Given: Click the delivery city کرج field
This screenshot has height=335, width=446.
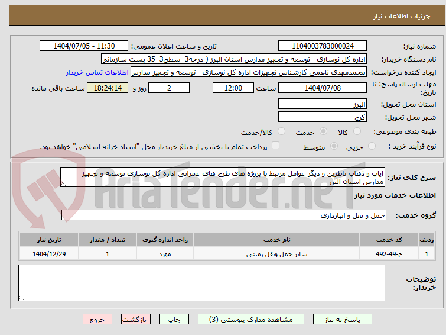Looking at the screenshot, I should [323, 117].
